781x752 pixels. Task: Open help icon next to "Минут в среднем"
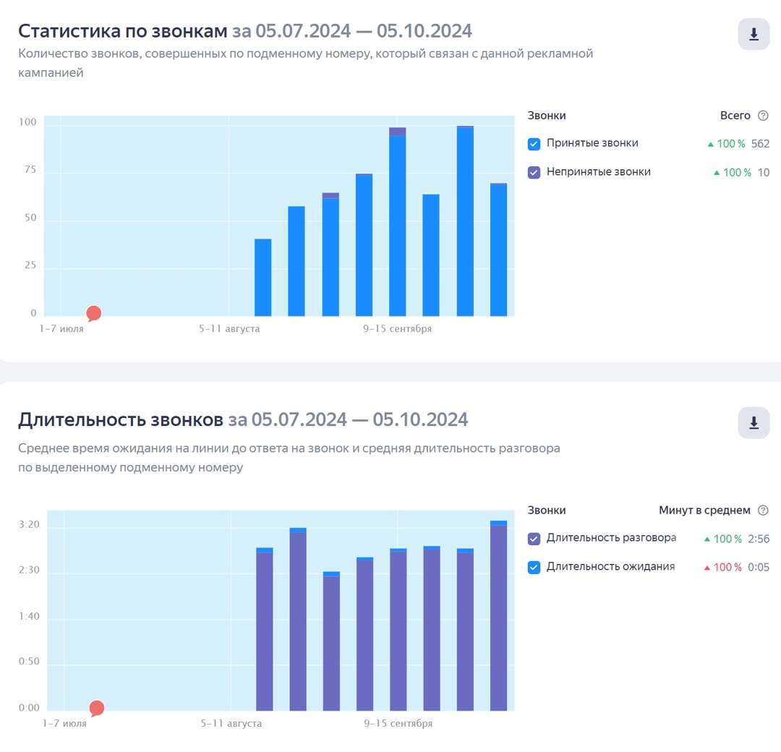tap(763, 510)
